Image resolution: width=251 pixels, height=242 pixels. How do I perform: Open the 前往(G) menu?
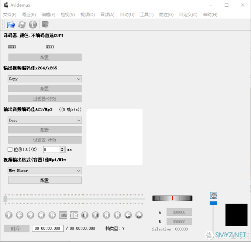(x=166, y=15)
